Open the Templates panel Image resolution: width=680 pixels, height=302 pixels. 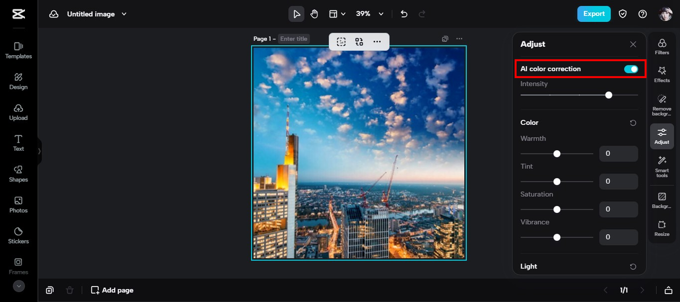19,50
